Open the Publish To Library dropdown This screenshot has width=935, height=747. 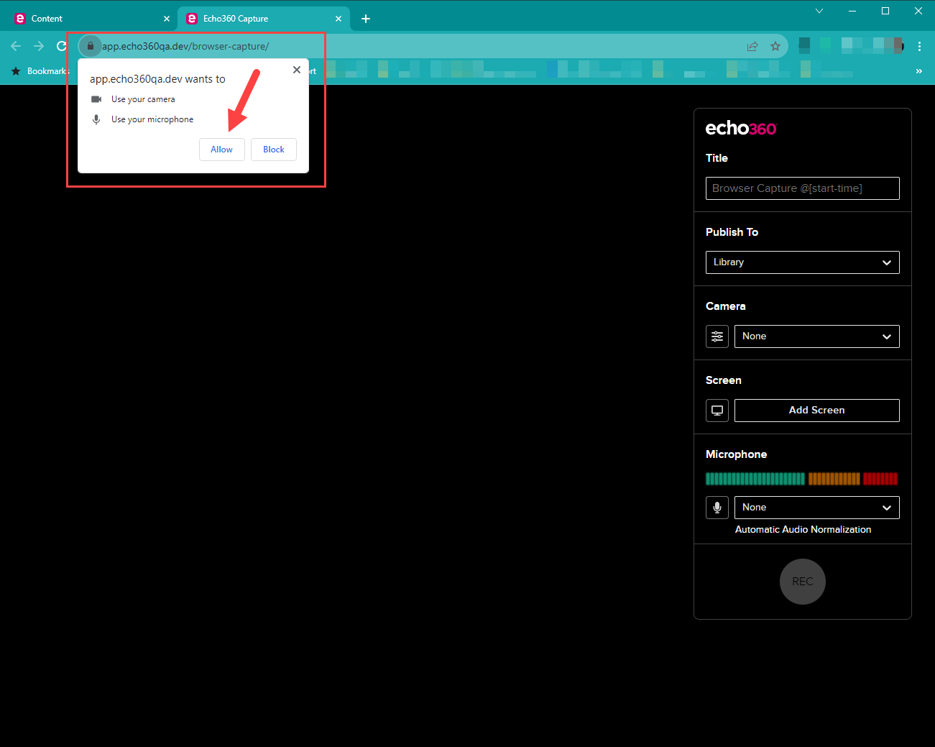click(802, 262)
